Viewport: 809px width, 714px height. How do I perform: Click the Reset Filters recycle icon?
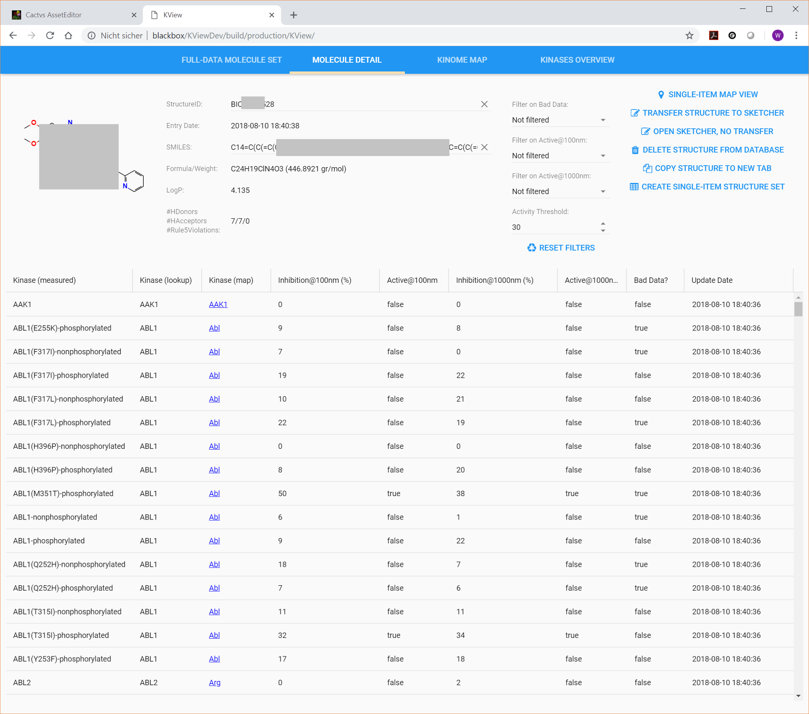click(x=532, y=248)
